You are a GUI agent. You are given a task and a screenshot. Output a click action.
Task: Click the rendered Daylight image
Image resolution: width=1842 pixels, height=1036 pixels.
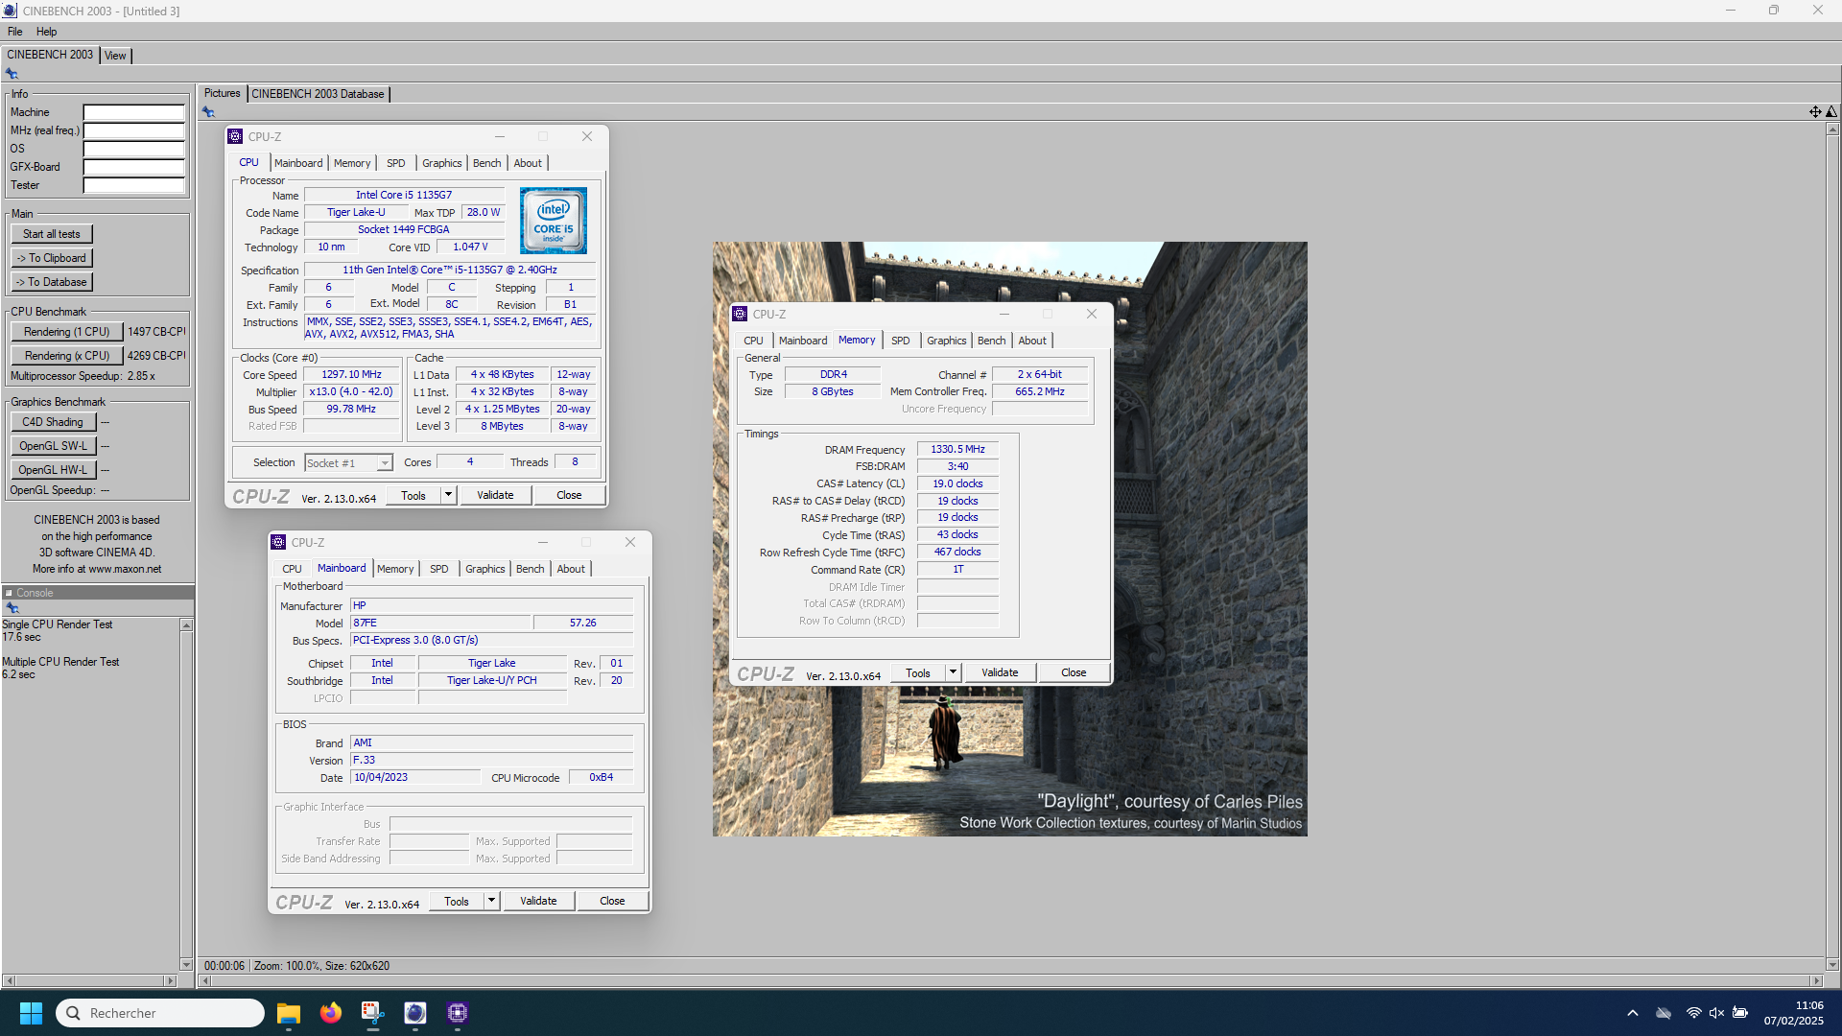point(1009,539)
